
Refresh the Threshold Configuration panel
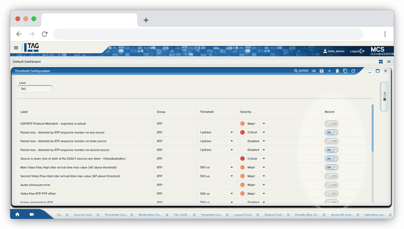(x=353, y=71)
